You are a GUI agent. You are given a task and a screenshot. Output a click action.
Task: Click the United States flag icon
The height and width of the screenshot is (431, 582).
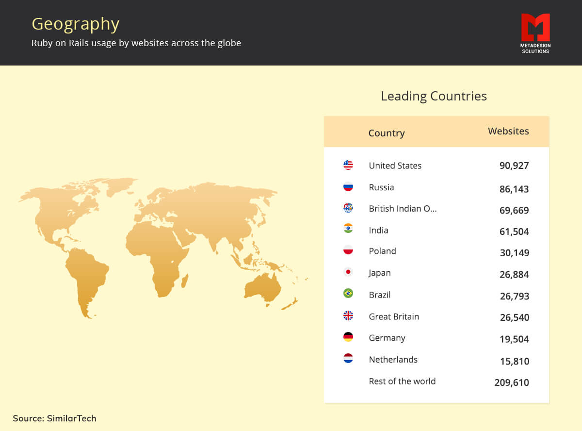(348, 165)
